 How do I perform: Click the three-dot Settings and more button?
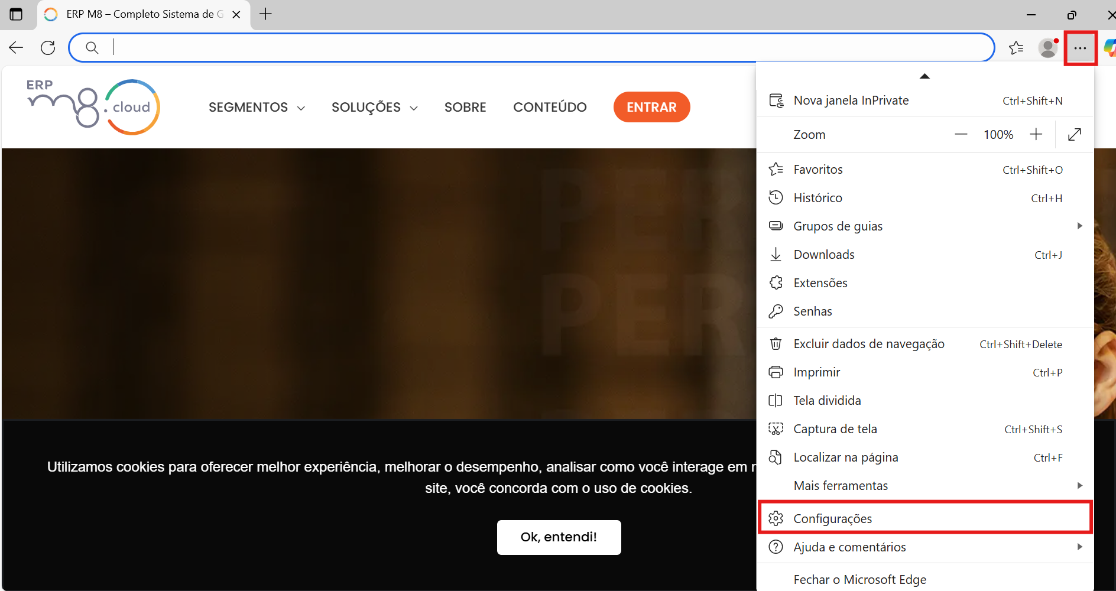coord(1080,48)
